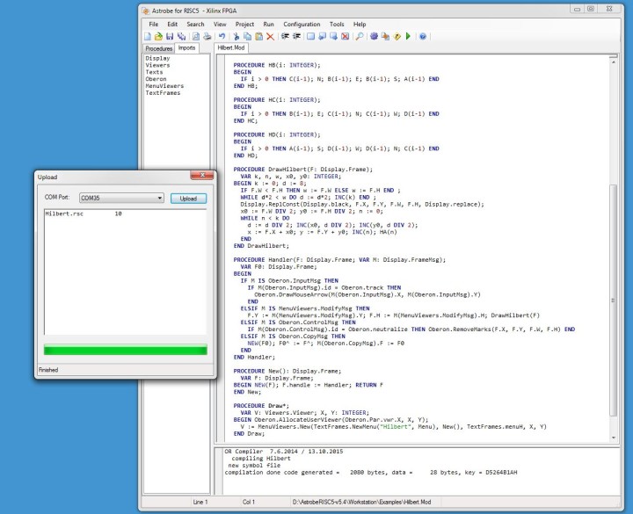Screen dimensions: 633x514
Task: Print the file with printer icon
Action: coord(207,36)
